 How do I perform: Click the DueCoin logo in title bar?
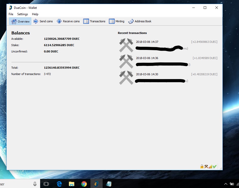tap(10, 8)
